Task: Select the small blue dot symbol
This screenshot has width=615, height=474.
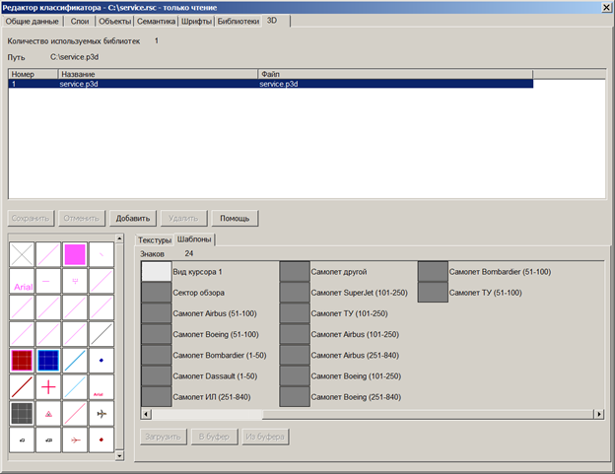Action: coord(102,361)
